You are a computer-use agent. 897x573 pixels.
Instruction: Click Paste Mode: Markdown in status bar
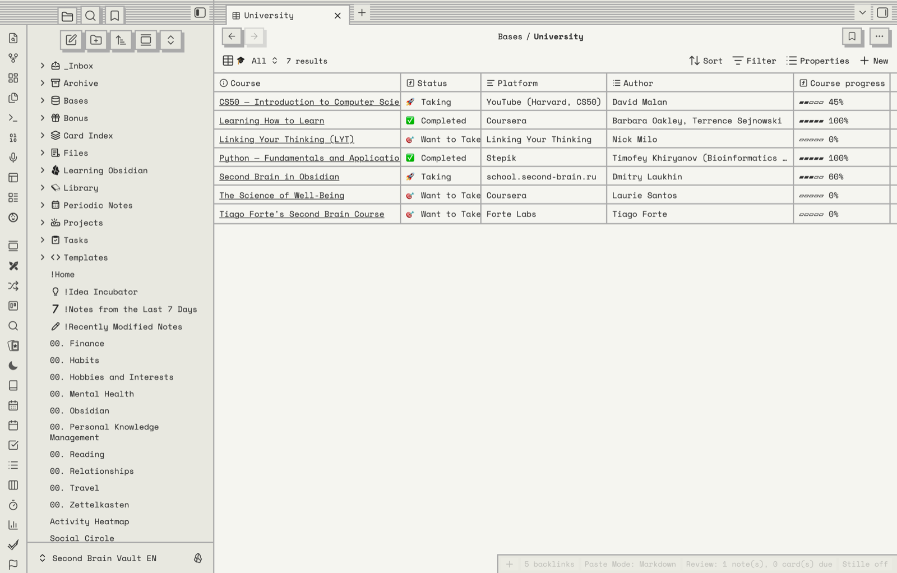(x=630, y=564)
